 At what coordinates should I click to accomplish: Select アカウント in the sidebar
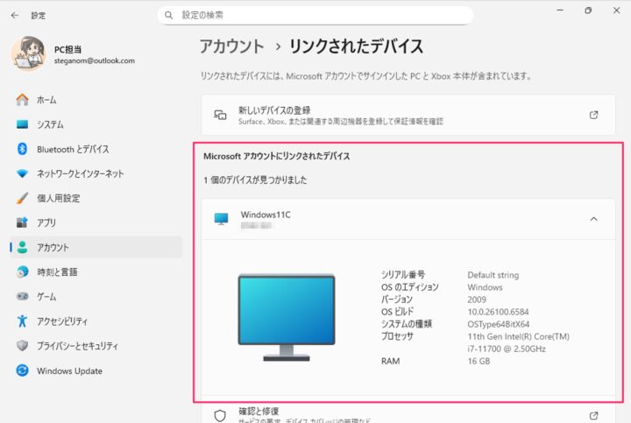(x=96, y=247)
